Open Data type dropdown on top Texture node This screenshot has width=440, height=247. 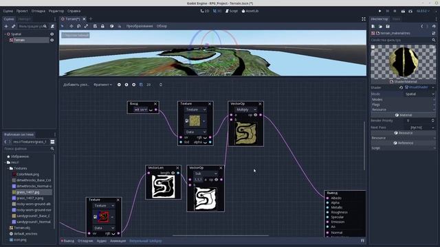pyautogui.click(x=195, y=132)
